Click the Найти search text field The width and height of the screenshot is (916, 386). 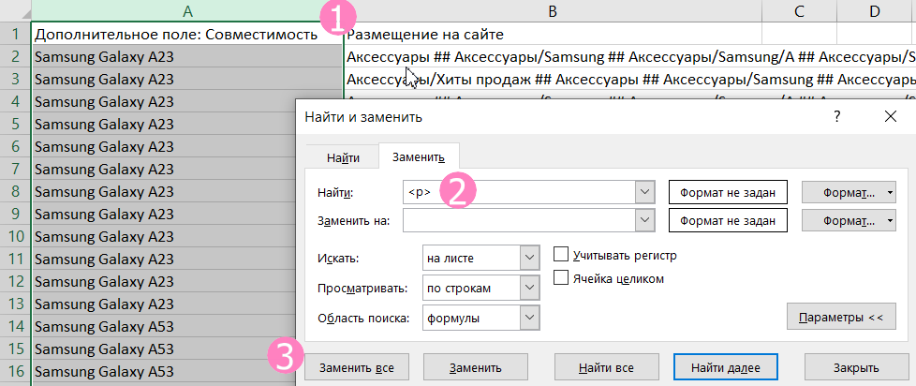click(x=519, y=192)
